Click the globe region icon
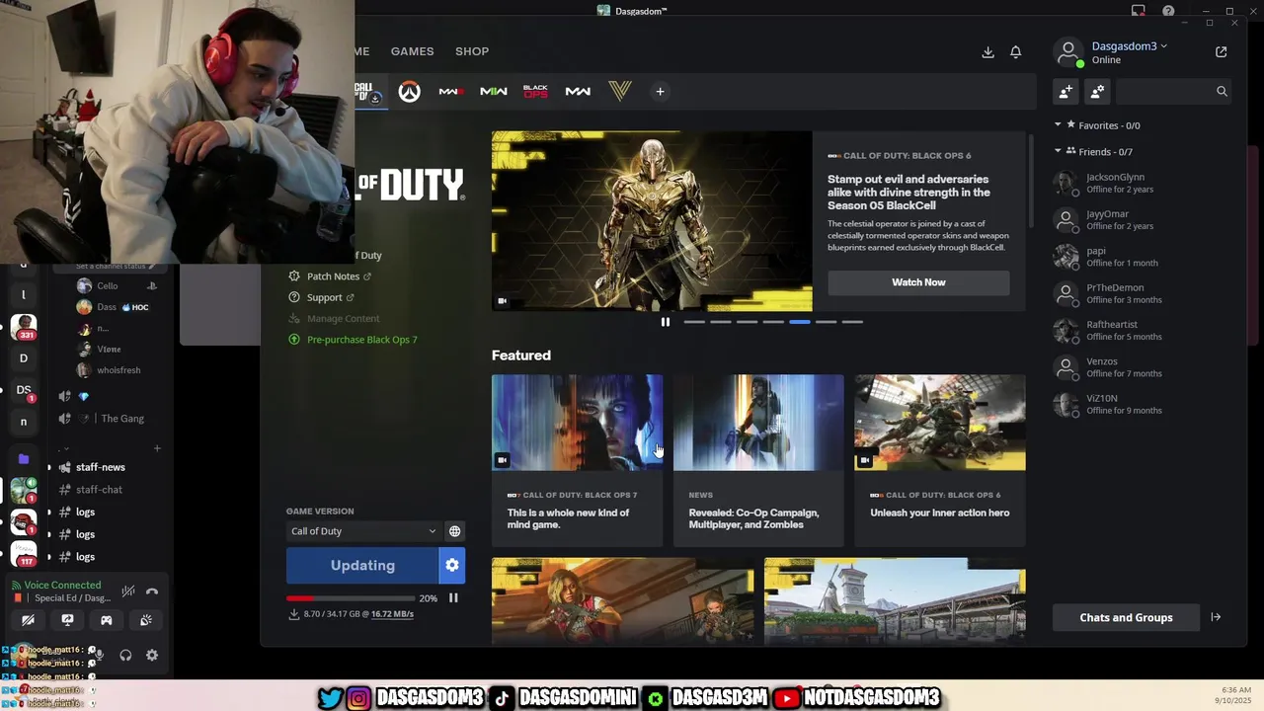This screenshot has height=711, width=1264. point(454,531)
